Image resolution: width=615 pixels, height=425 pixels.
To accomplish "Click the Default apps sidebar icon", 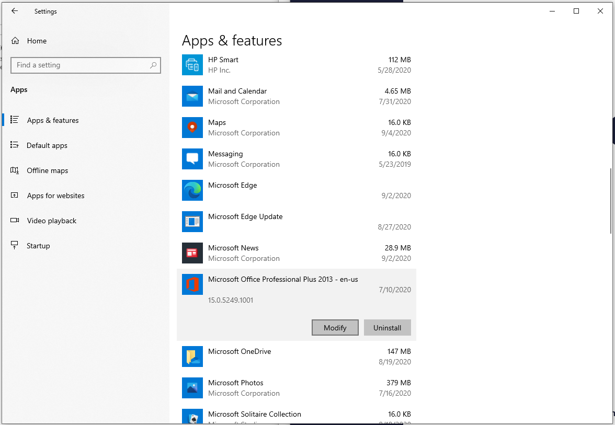I will pyautogui.click(x=15, y=145).
